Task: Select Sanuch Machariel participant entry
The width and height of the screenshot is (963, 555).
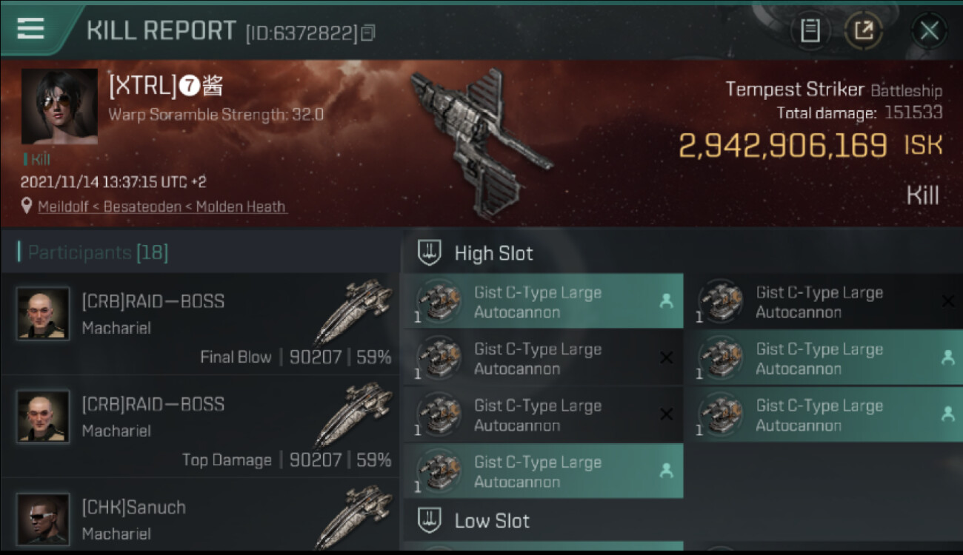Action: pos(199,517)
